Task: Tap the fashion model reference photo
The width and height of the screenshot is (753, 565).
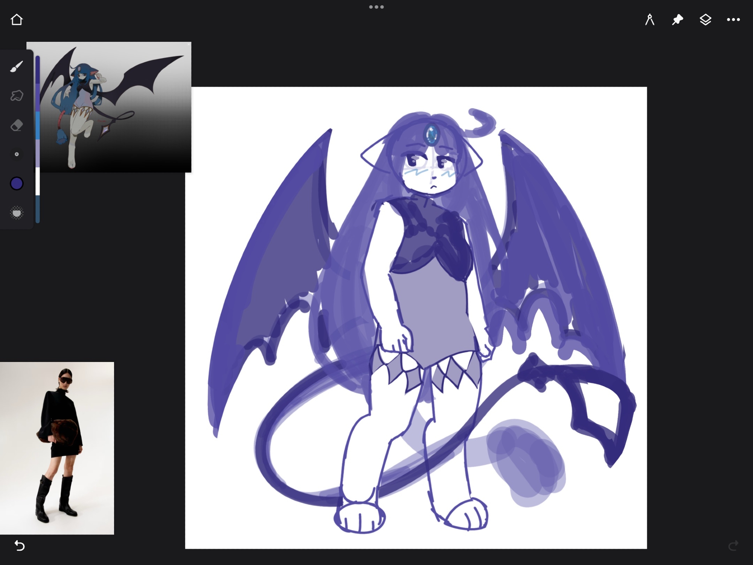Action: point(57,448)
